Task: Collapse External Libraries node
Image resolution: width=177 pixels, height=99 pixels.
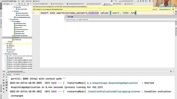Action: [3, 54]
